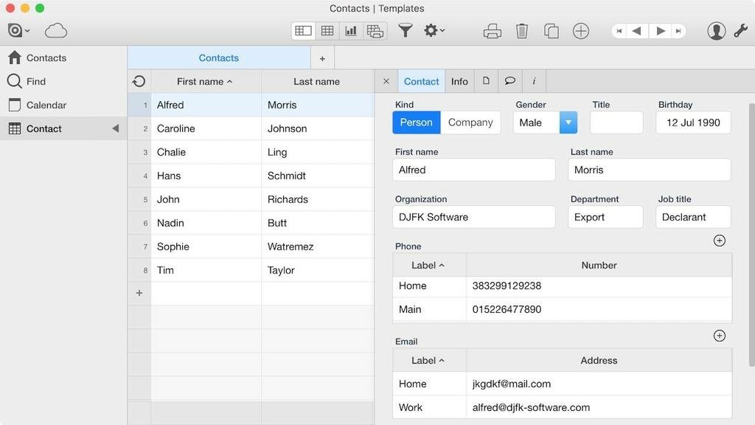Jump to last record
755x425 pixels.
coord(678,31)
